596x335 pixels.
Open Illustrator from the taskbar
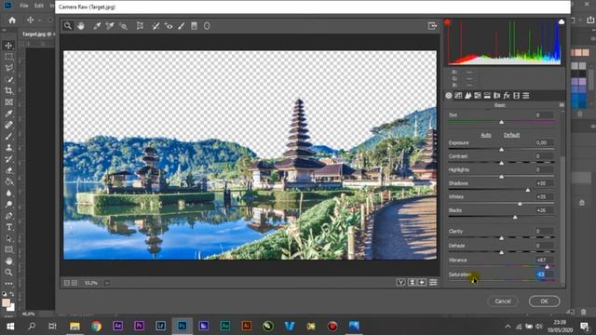[246, 326]
